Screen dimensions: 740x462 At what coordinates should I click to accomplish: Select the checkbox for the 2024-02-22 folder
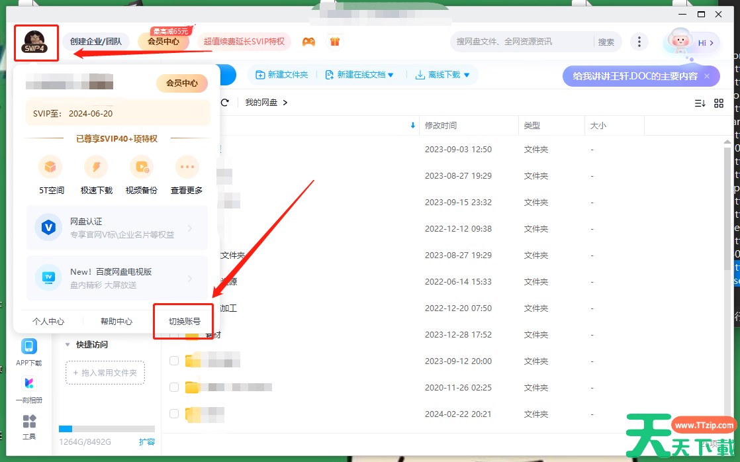tap(174, 414)
